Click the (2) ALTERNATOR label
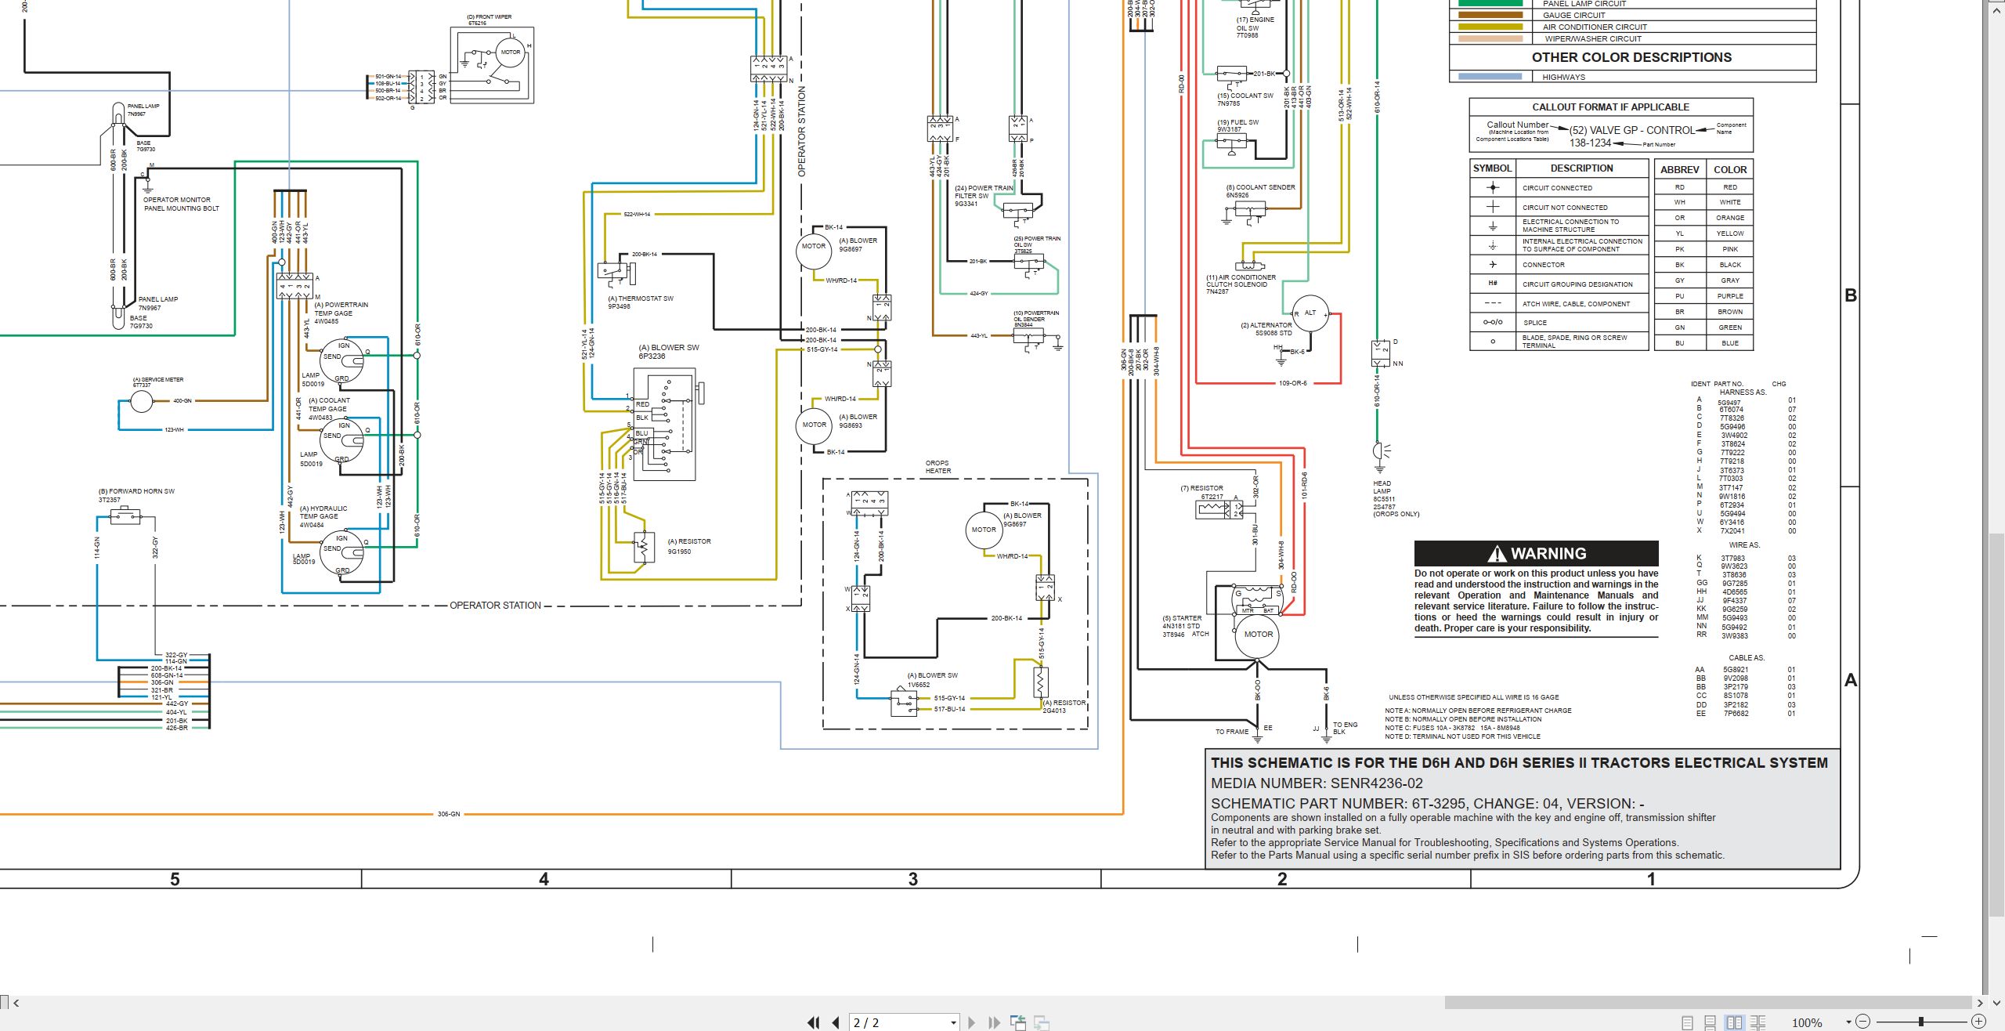Viewport: 2005px width, 1031px height. (x=1266, y=325)
